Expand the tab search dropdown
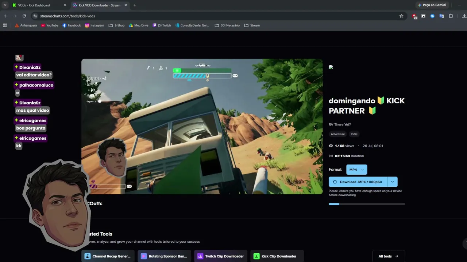Viewport: 467px width, 262px height. point(5,5)
